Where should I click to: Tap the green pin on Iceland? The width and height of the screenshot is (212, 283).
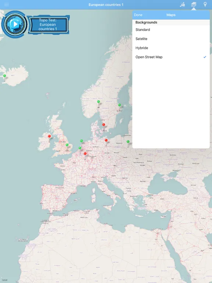(5, 76)
